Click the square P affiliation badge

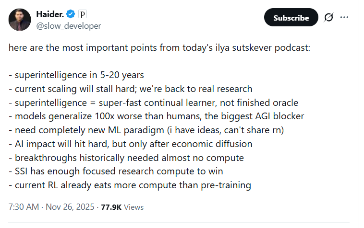click(83, 14)
